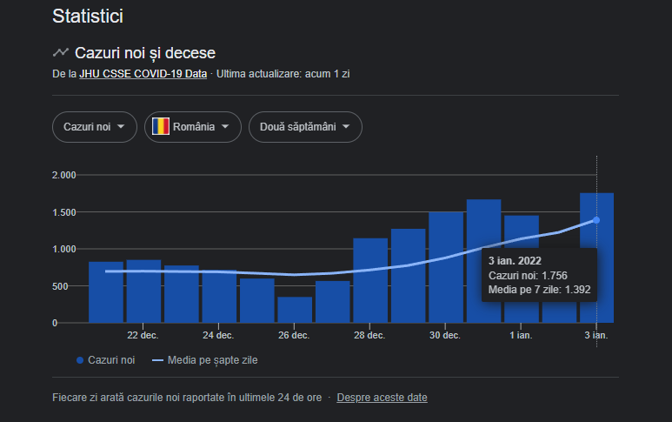This screenshot has width=672, height=422.
Task: Select the shortest bar at 26 dec.
Action: click(294, 310)
